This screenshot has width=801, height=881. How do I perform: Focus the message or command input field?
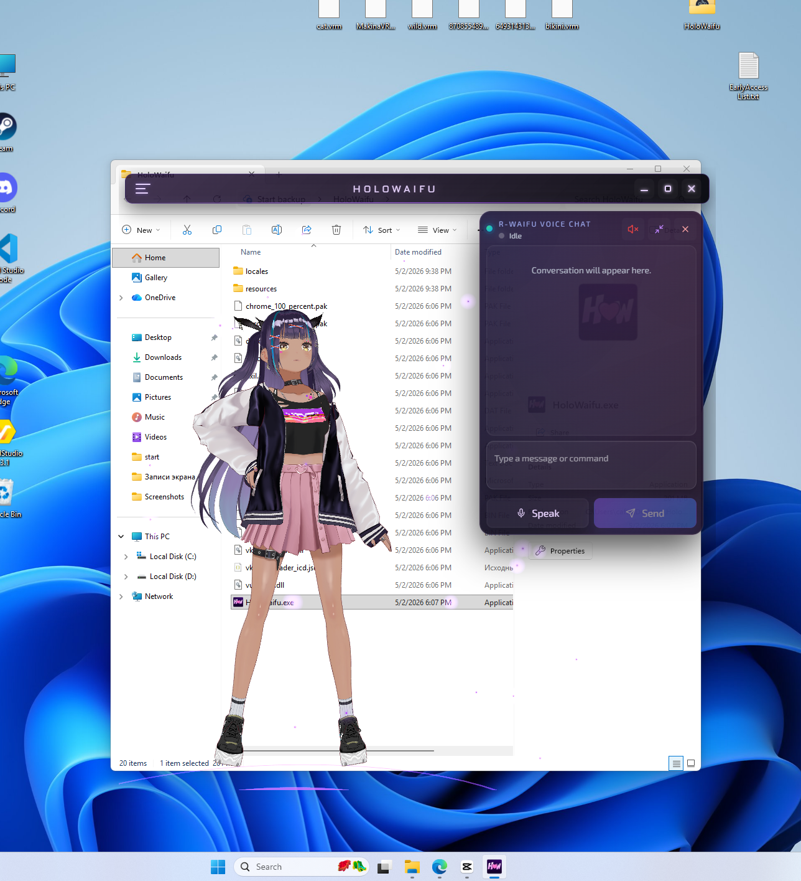point(591,465)
